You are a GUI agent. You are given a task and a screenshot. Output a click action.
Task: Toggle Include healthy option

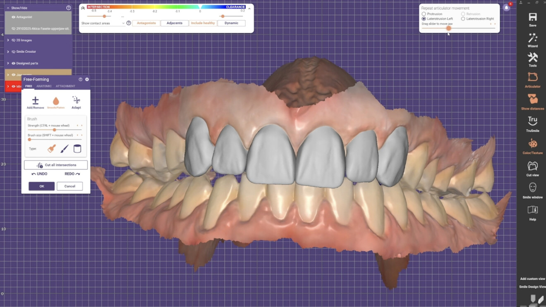click(x=203, y=23)
